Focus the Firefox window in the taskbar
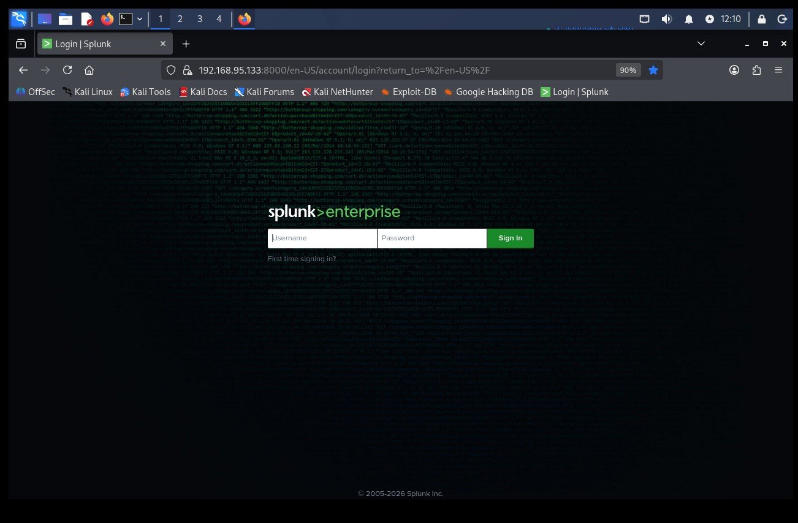Screen dimensions: 798x523 [245, 19]
